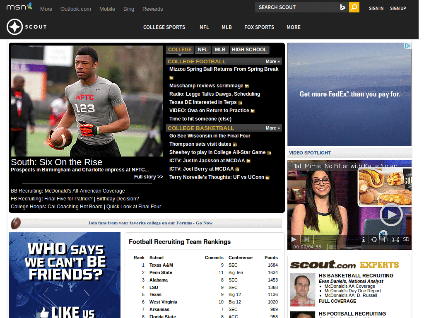
Task: Enter fullscreen mode in video player
Action: 395,239
